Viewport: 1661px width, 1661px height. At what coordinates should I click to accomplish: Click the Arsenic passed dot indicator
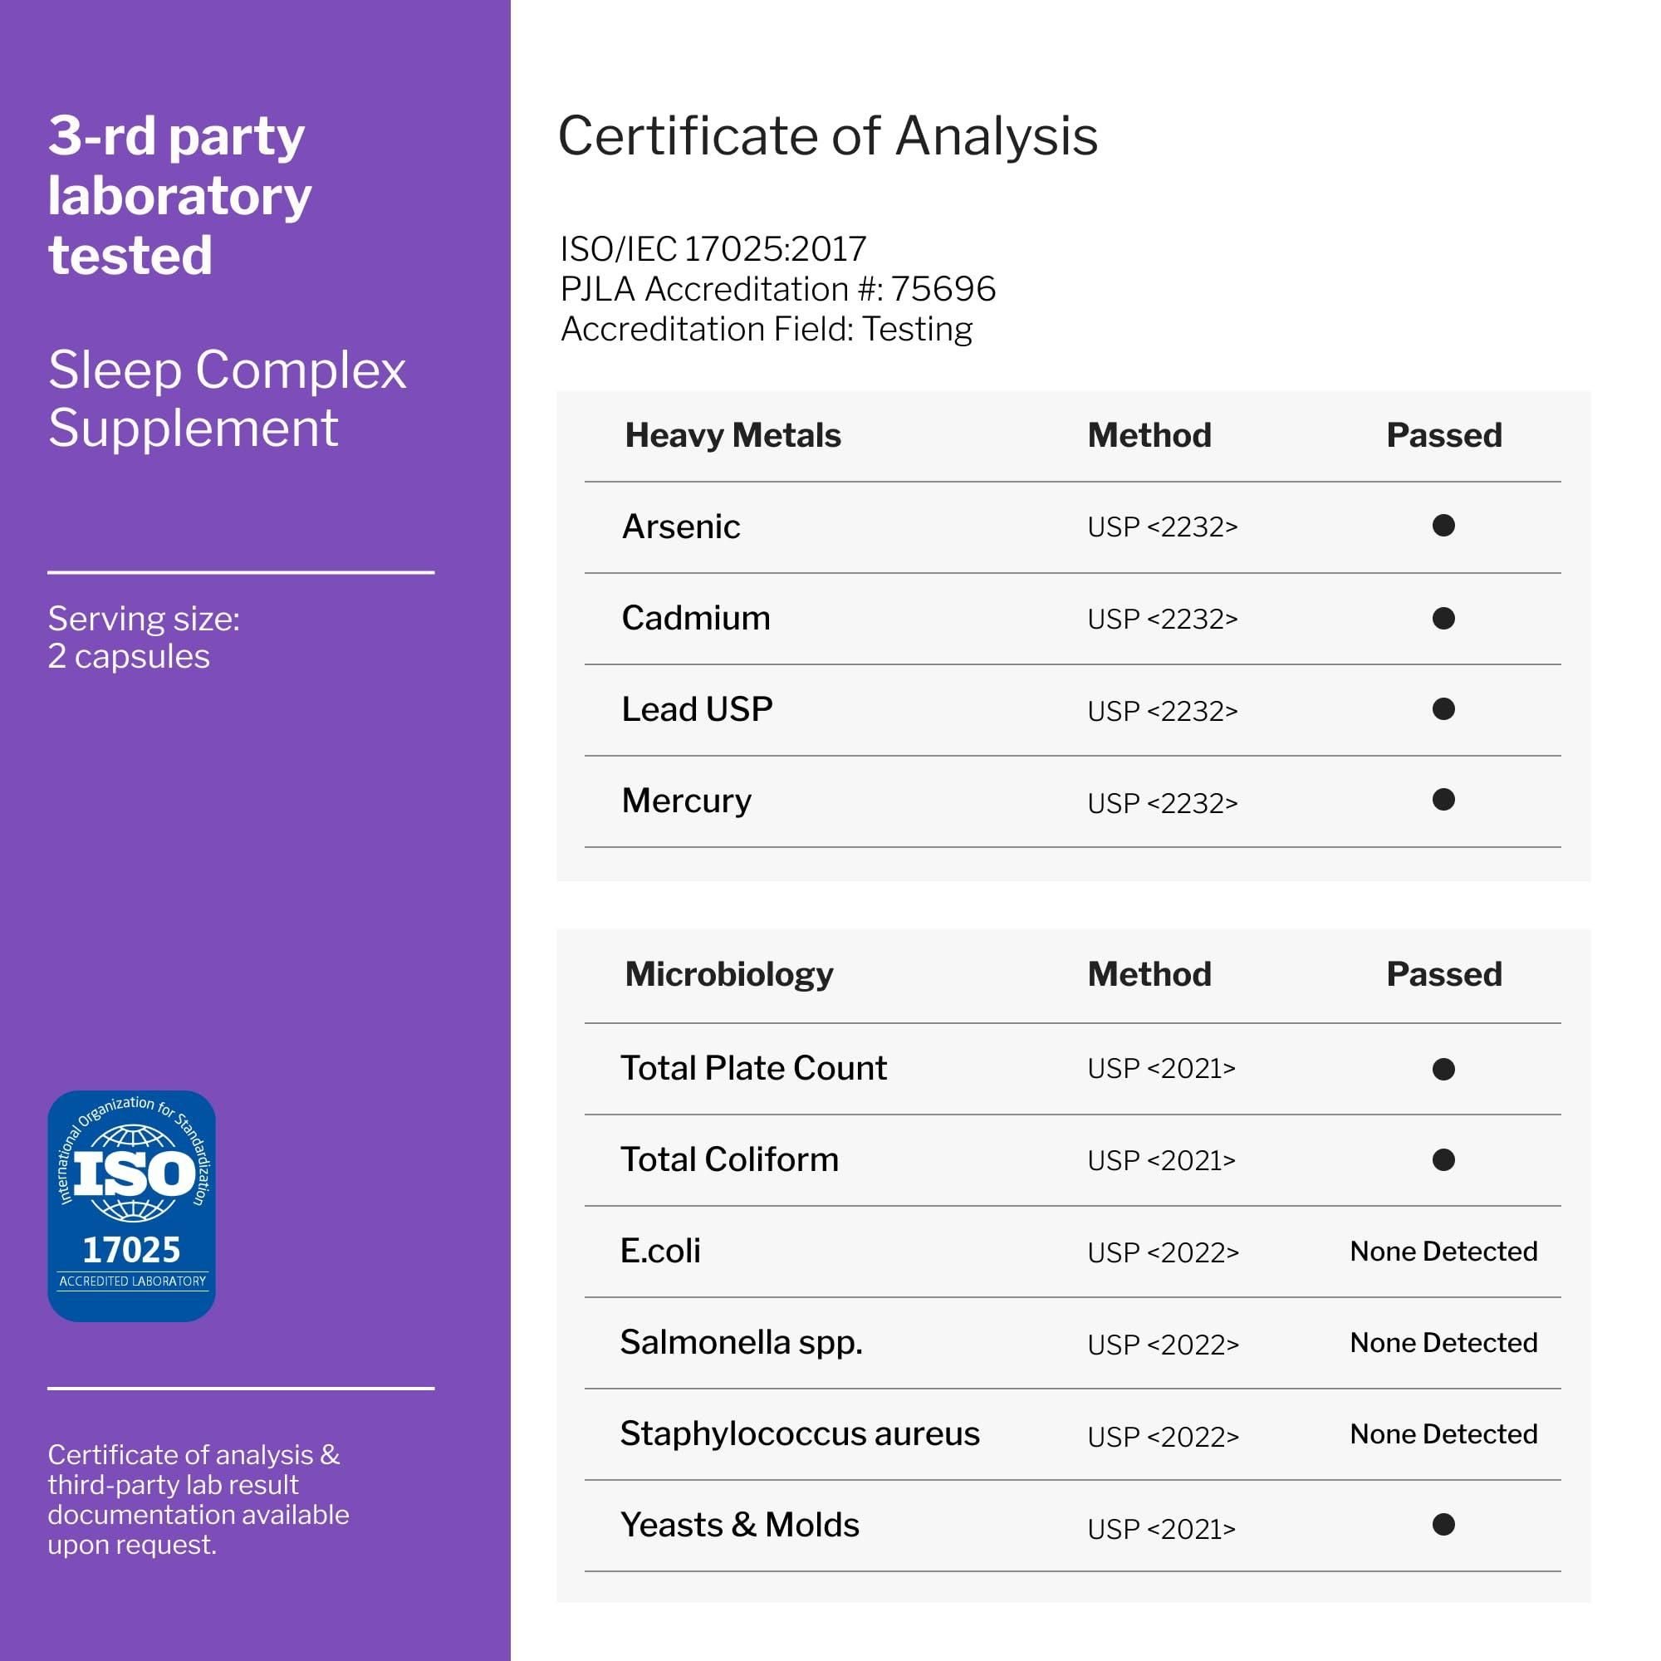1443,526
